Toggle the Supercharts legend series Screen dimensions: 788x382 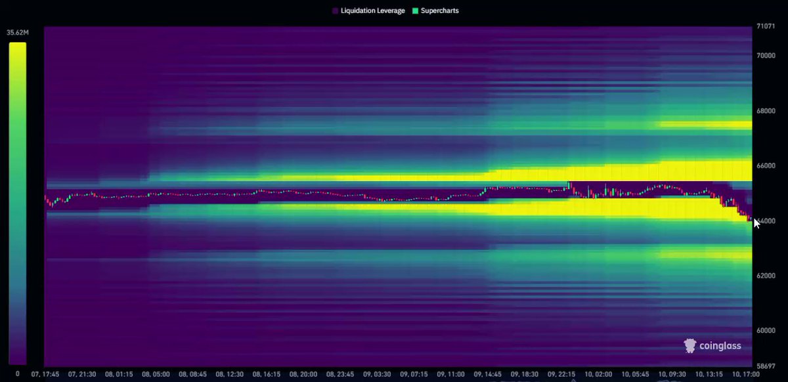(434, 11)
